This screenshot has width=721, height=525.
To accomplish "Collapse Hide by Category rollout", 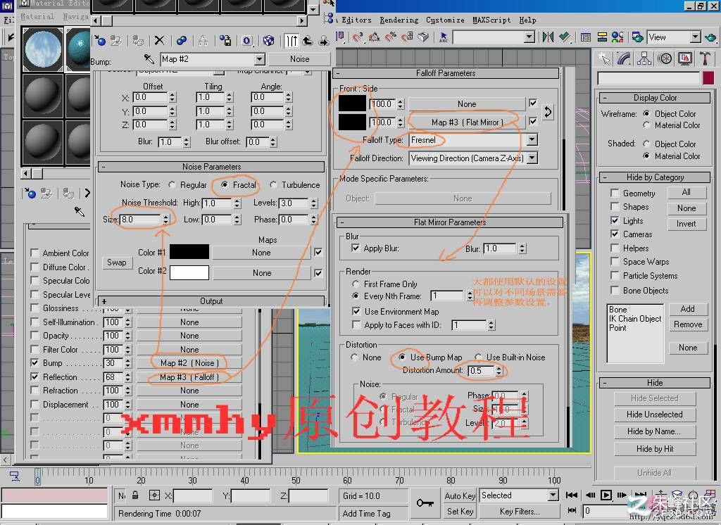I will 655,177.
